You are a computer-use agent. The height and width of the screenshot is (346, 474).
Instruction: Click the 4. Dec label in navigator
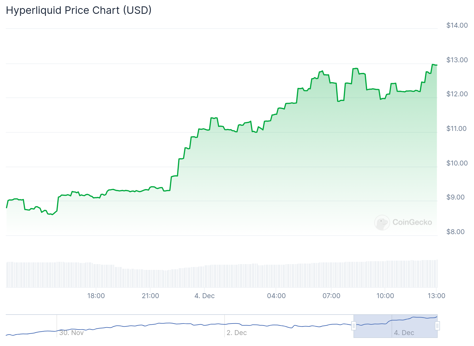[404, 333]
